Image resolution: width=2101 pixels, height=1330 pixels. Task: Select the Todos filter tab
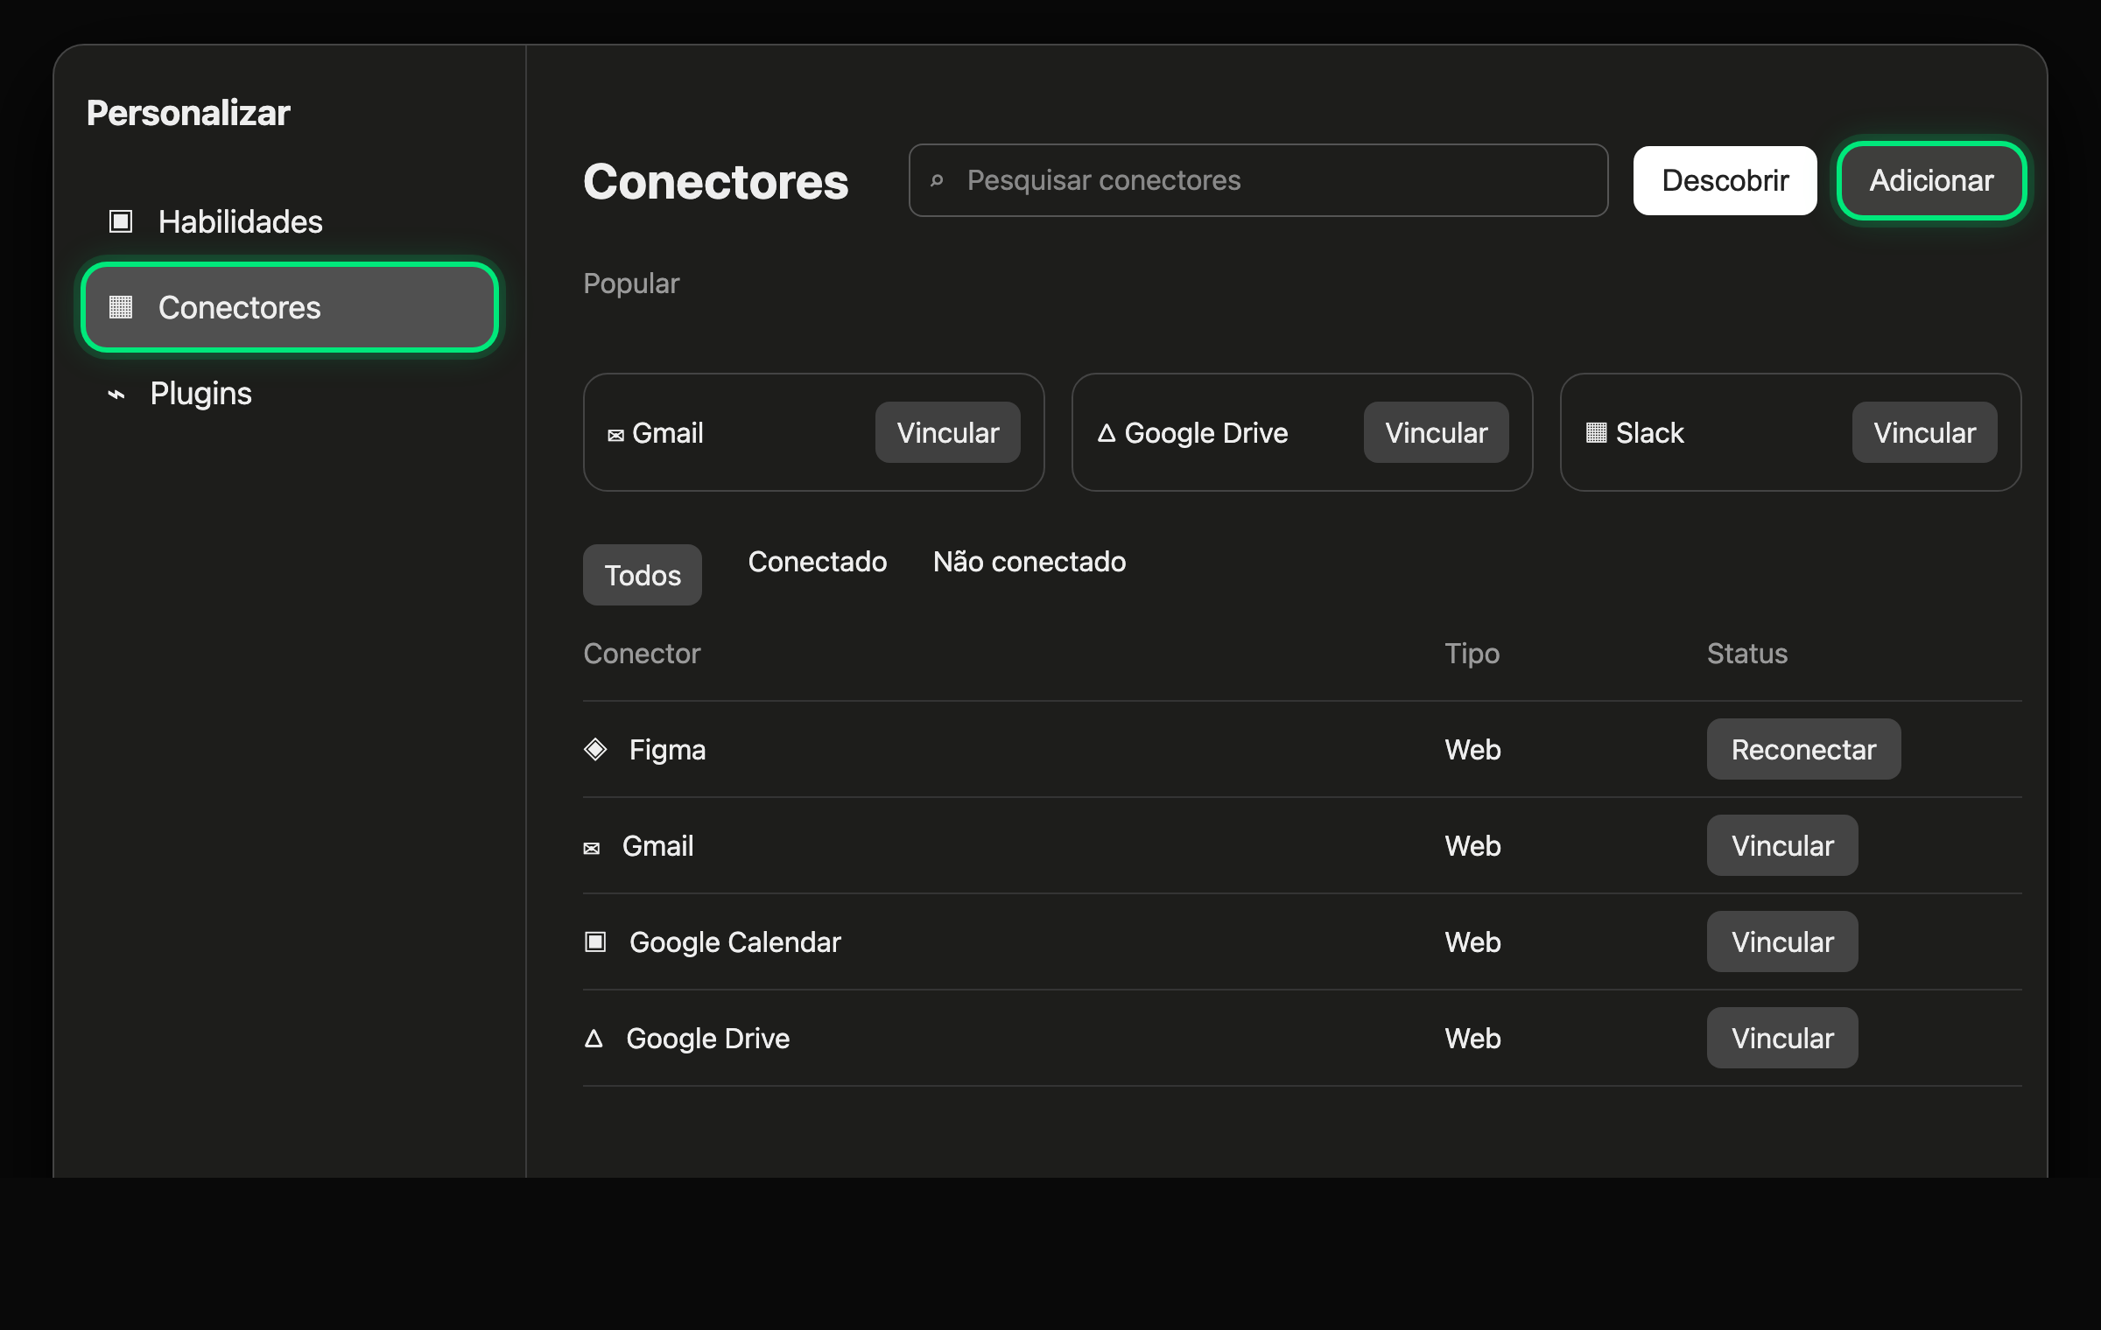[643, 575]
